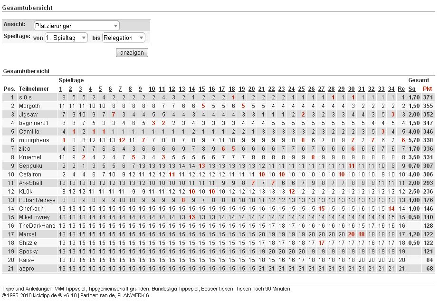
Task: Open the 'bis' Relegation dropdown
Action: point(124,38)
